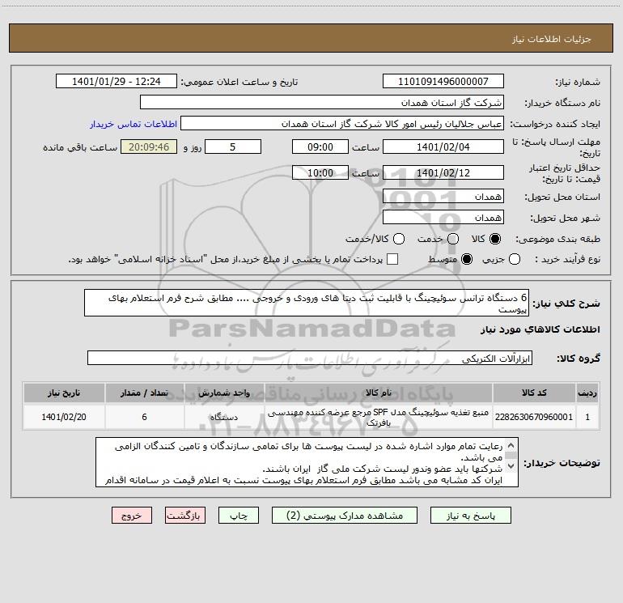Click the خروج exit button
Viewport: 623px width, 603px height.
(x=132, y=516)
